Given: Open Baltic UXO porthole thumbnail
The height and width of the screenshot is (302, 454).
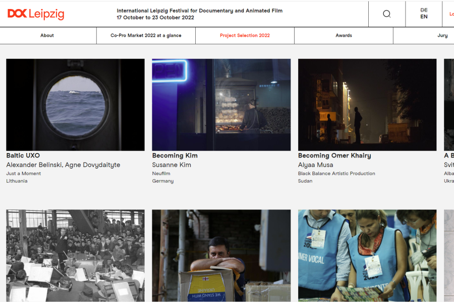Looking at the screenshot, I should coord(75,105).
